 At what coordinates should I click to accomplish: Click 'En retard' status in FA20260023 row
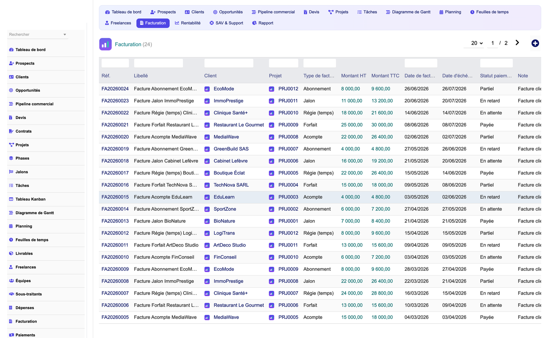tap(490, 101)
